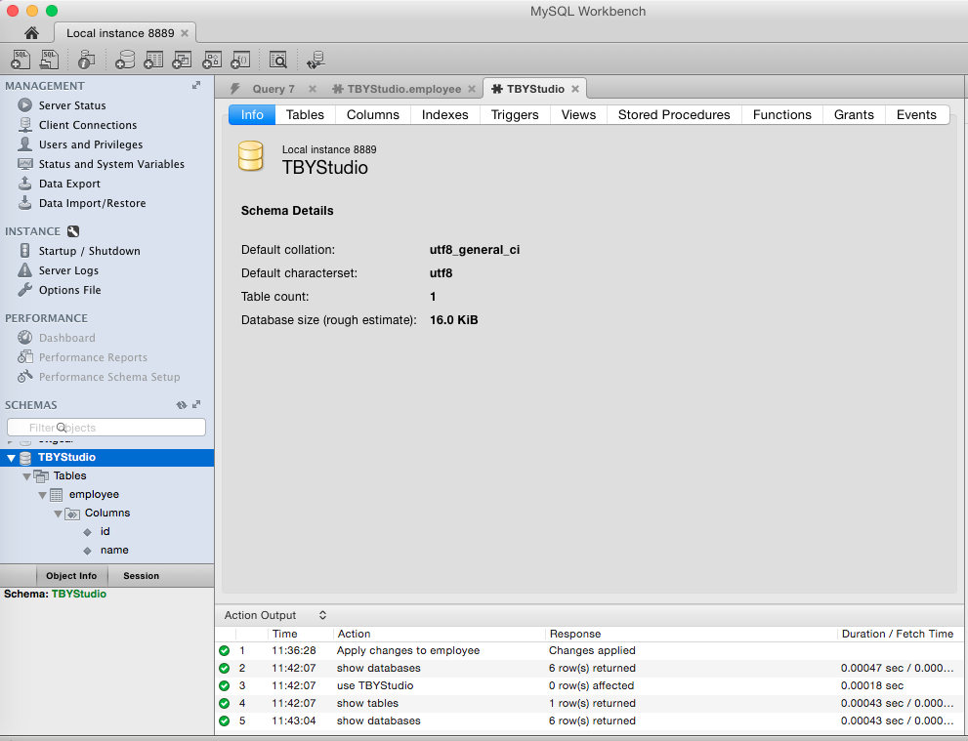The image size is (968, 741).
Task: Switch to TBYStudio.employee tab
Action: 403,89
